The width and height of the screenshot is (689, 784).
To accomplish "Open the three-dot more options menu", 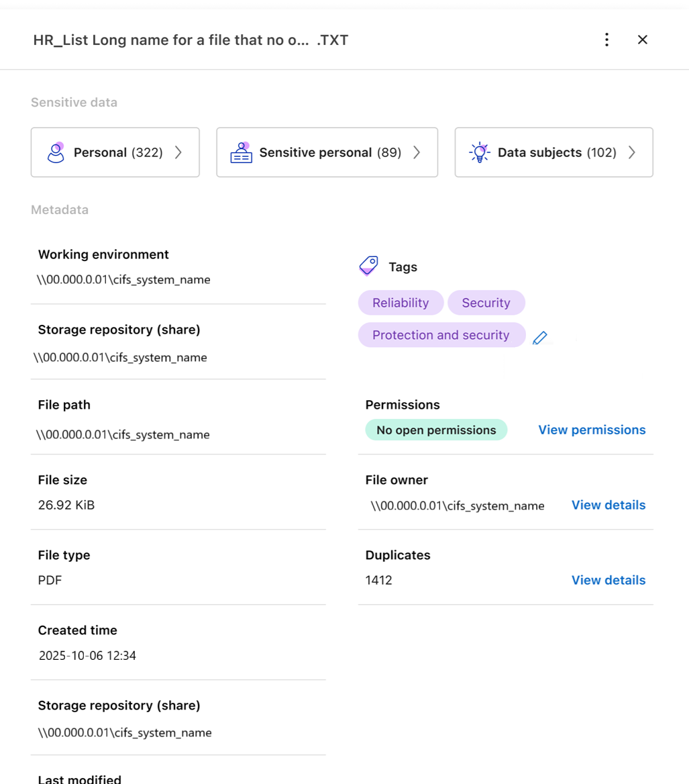I will click(x=606, y=40).
